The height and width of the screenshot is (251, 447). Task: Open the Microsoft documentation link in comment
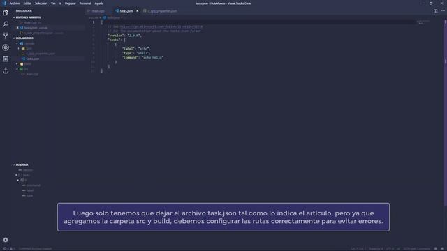click(x=161, y=26)
